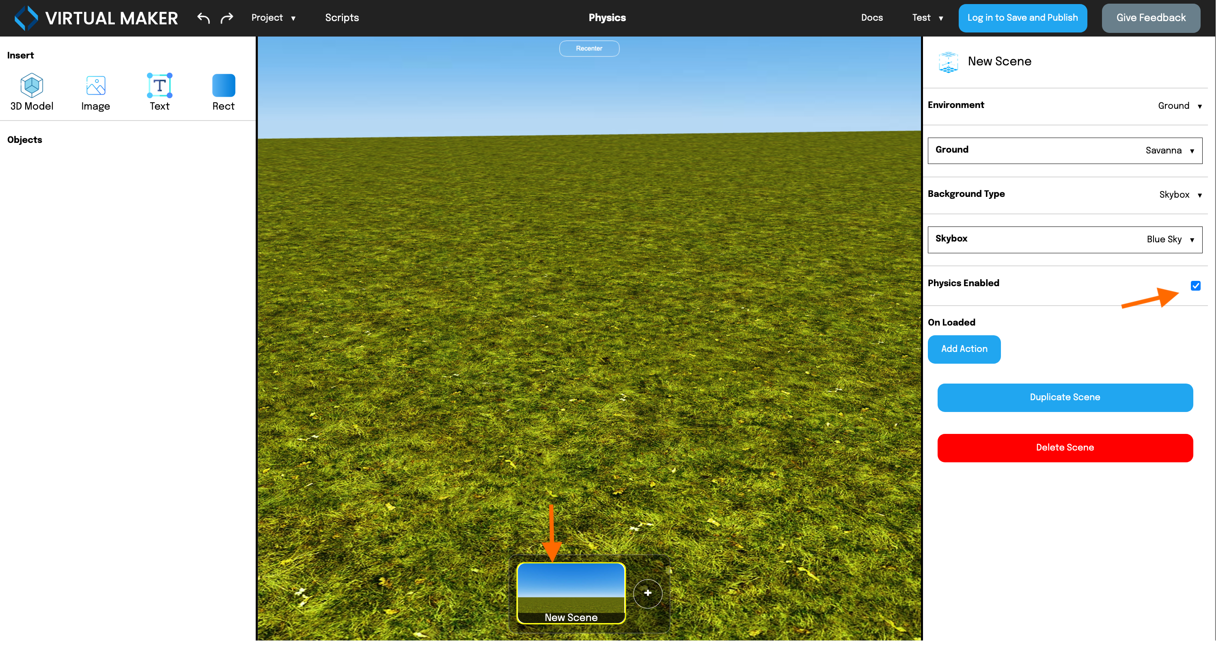Open the Environment dropdown set to Ground

pos(1180,105)
